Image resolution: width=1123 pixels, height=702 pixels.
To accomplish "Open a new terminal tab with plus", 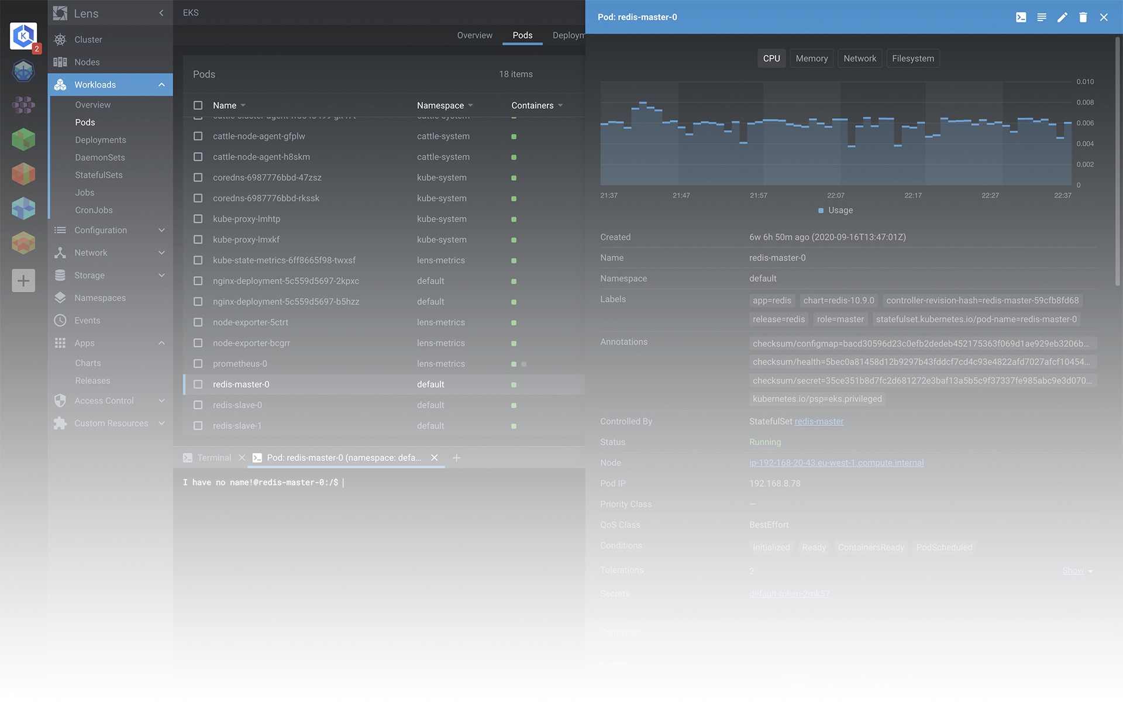I will pyautogui.click(x=457, y=458).
